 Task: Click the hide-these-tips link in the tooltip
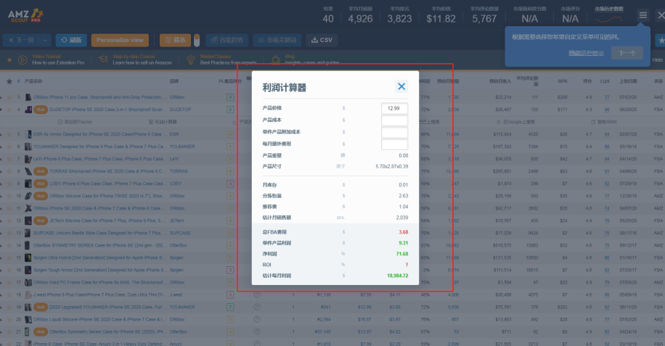pos(586,53)
